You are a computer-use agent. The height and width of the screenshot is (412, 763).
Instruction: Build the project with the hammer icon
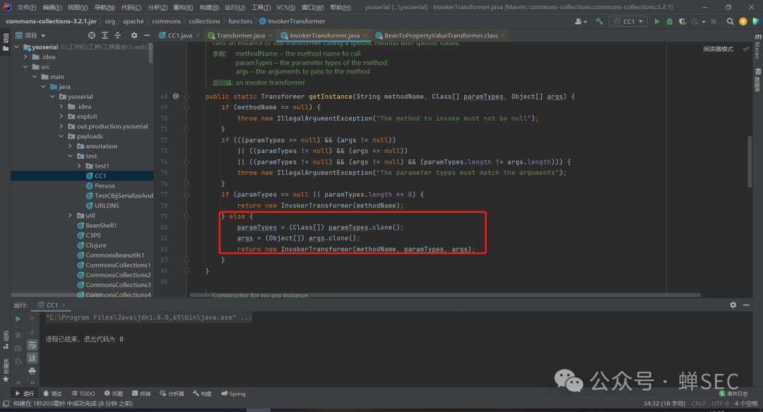pyautogui.click(x=599, y=21)
